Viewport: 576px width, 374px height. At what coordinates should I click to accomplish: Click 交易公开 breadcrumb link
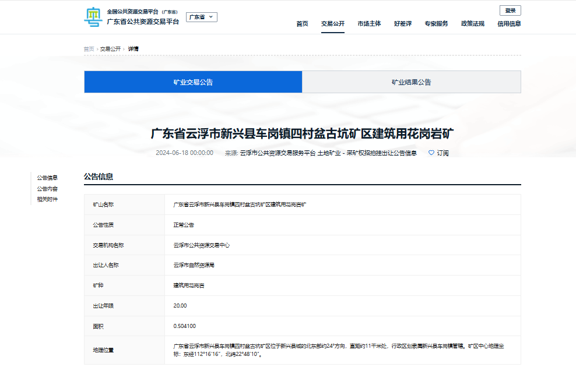[110, 49]
